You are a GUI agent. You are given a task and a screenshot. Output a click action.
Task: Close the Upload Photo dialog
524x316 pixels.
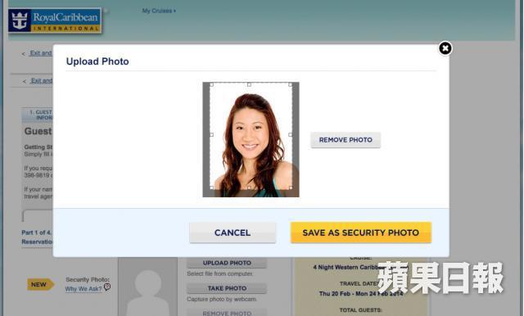coord(445,49)
